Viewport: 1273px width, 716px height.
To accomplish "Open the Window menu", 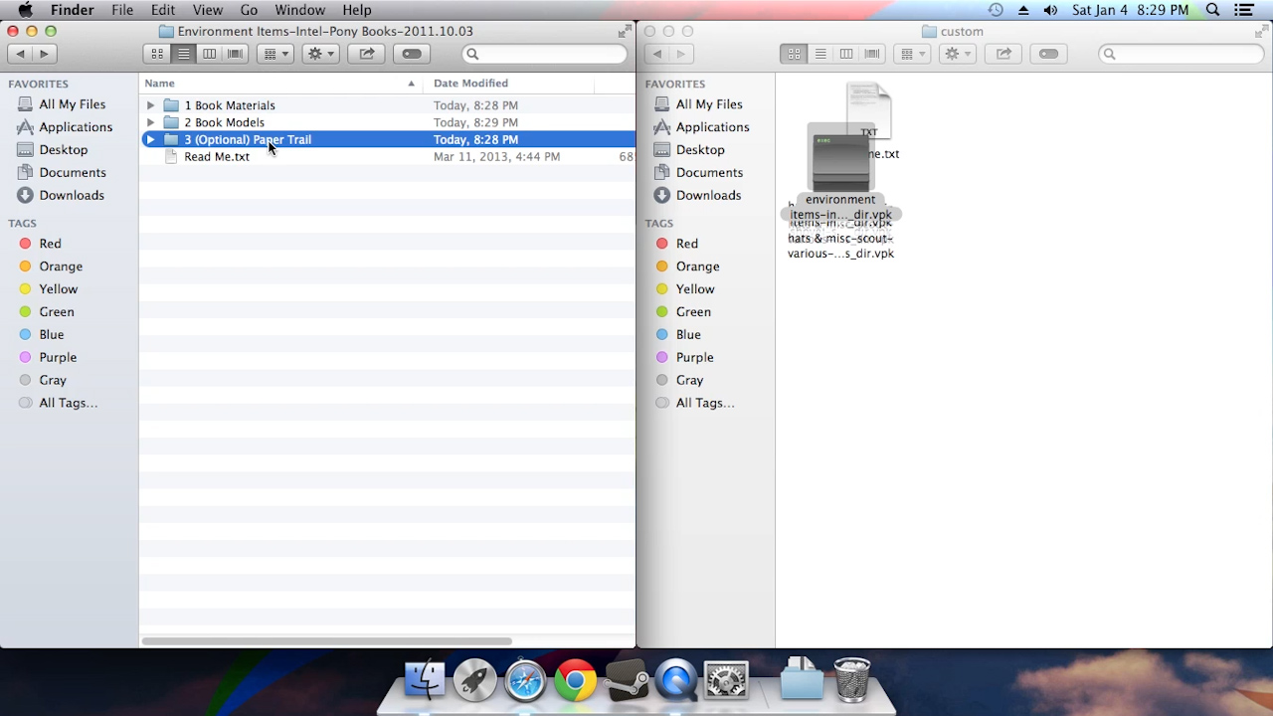I will click(x=299, y=10).
